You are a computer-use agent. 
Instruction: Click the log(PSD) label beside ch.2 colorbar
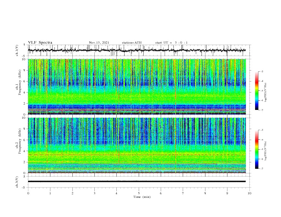[266, 151]
